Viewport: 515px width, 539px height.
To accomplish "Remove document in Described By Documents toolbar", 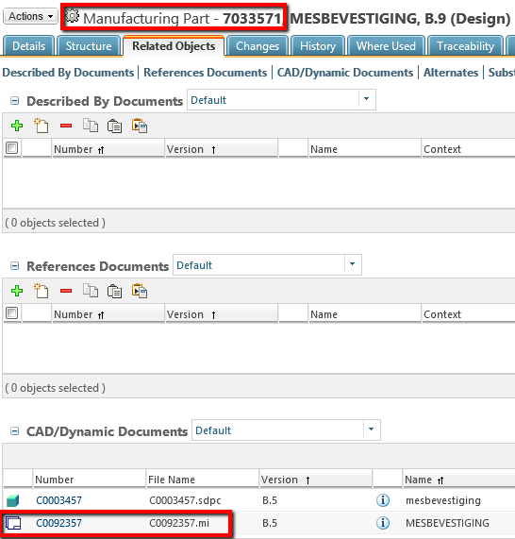I will tap(66, 126).
